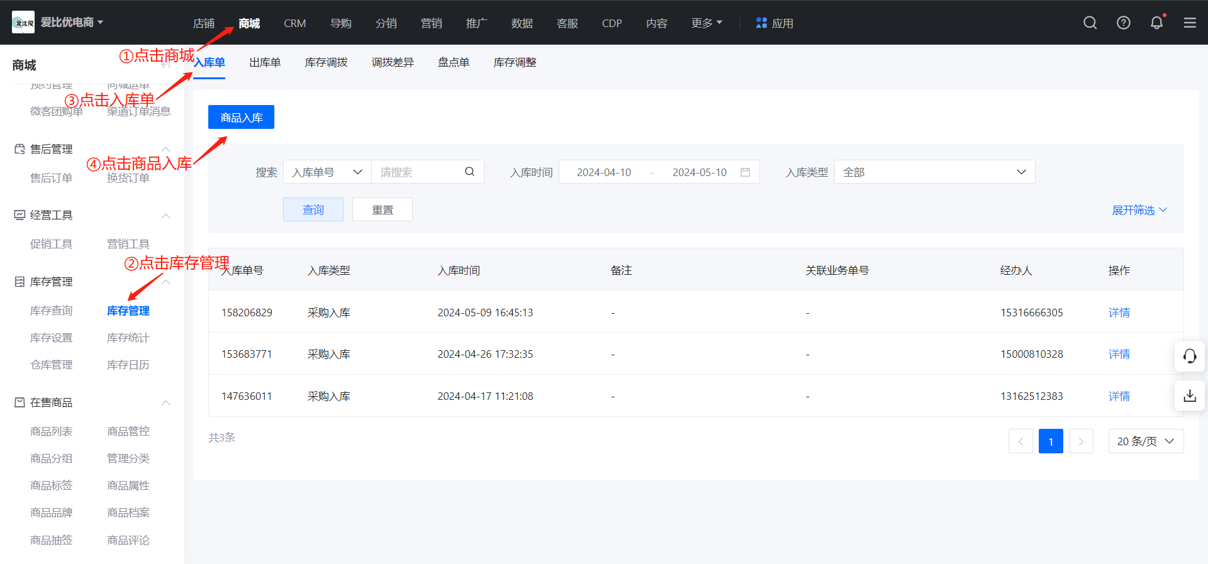Click the 在售商品 section icon
The height and width of the screenshot is (564, 1208).
pos(20,402)
